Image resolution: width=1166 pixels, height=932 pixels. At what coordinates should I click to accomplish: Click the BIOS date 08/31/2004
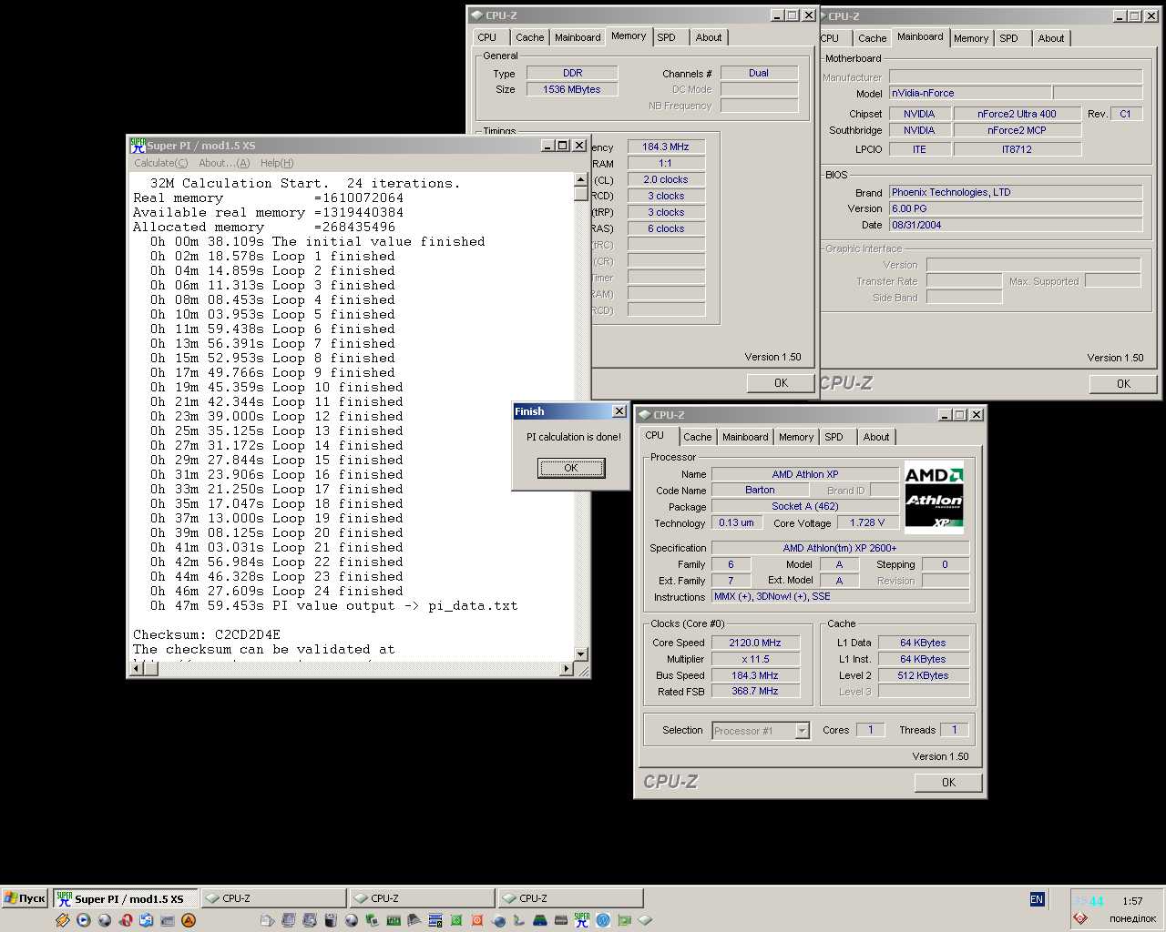click(1016, 225)
